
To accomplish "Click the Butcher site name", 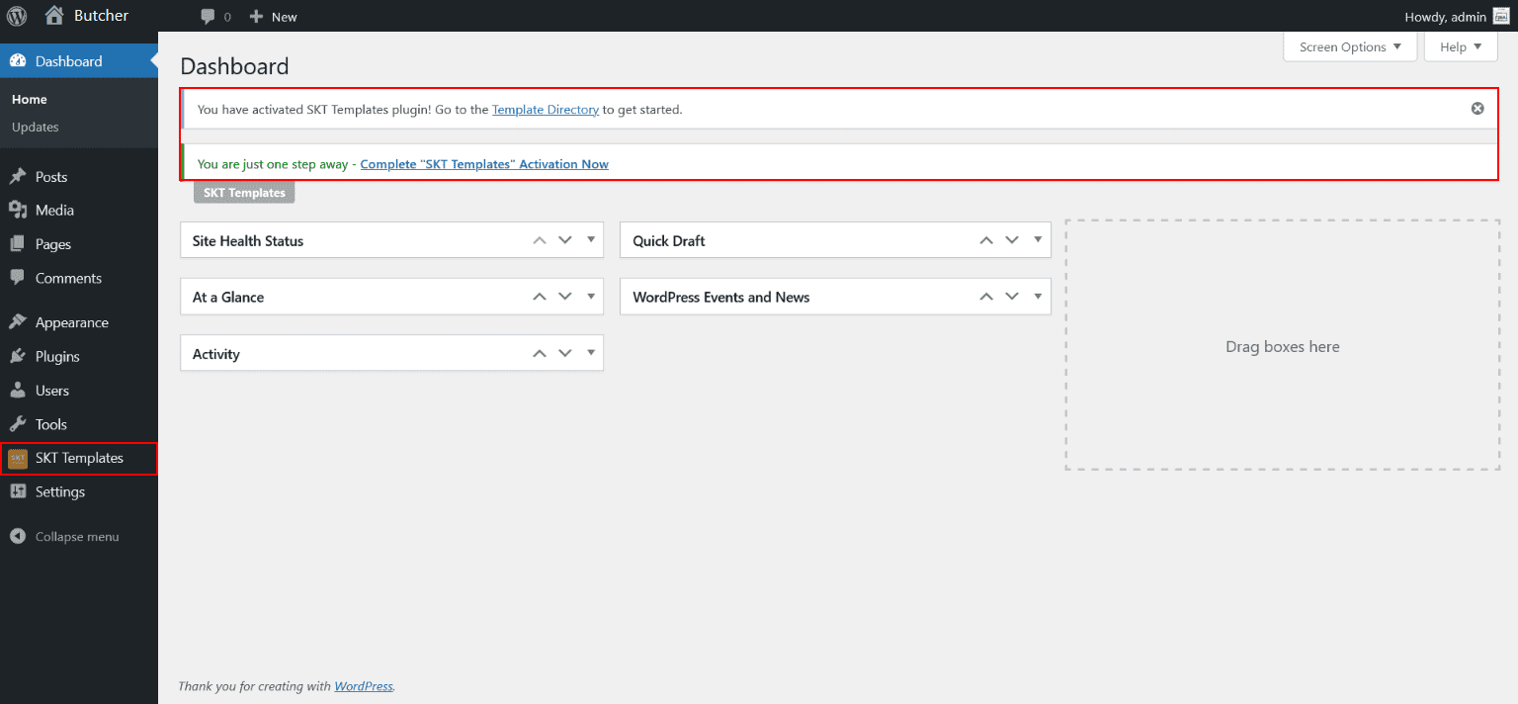I will coord(102,16).
